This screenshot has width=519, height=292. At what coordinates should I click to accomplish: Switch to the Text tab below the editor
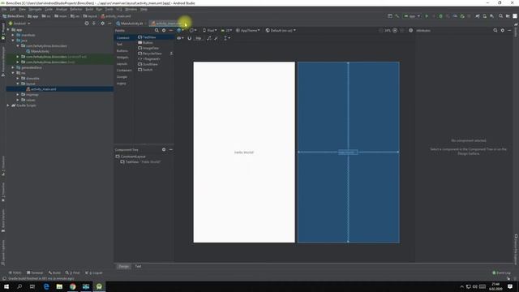pos(138,266)
